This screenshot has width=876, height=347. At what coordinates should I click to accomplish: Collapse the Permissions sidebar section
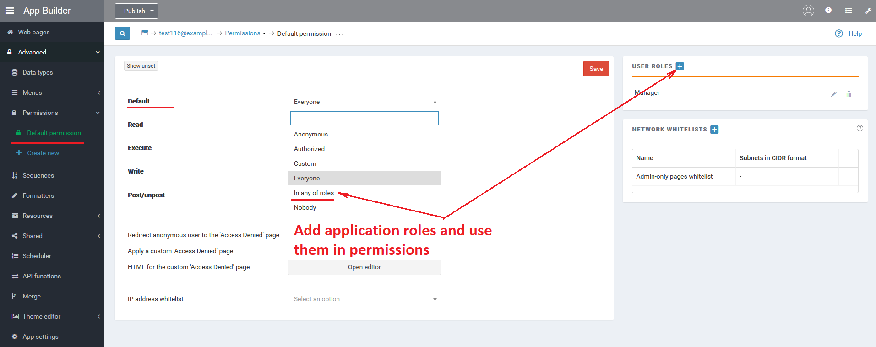tap(52, 113)
